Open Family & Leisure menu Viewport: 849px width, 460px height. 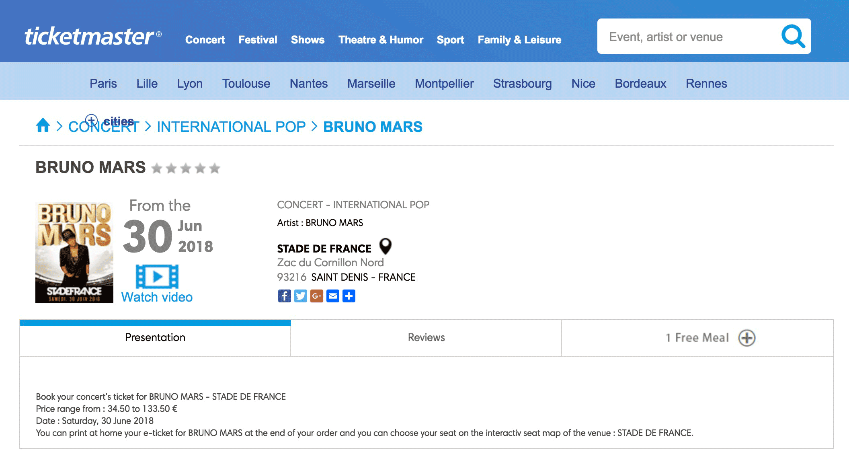point(519,40)
